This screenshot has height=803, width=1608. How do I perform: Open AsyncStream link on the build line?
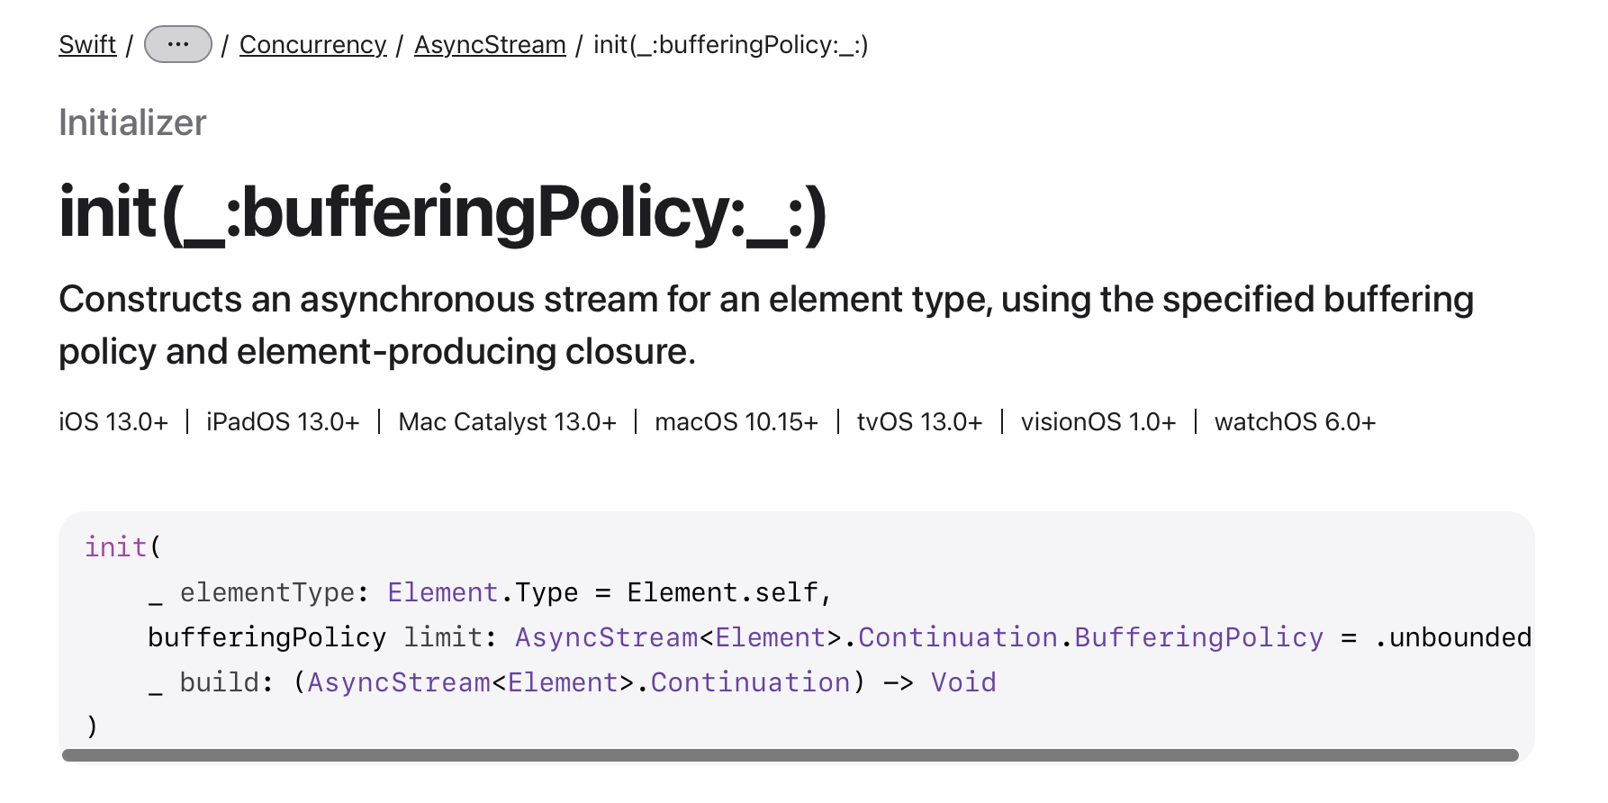click(399, 682)
